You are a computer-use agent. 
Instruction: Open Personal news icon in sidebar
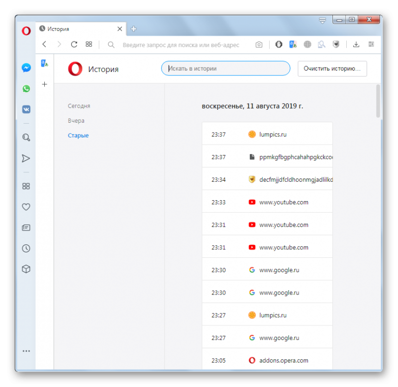[26, 228]
